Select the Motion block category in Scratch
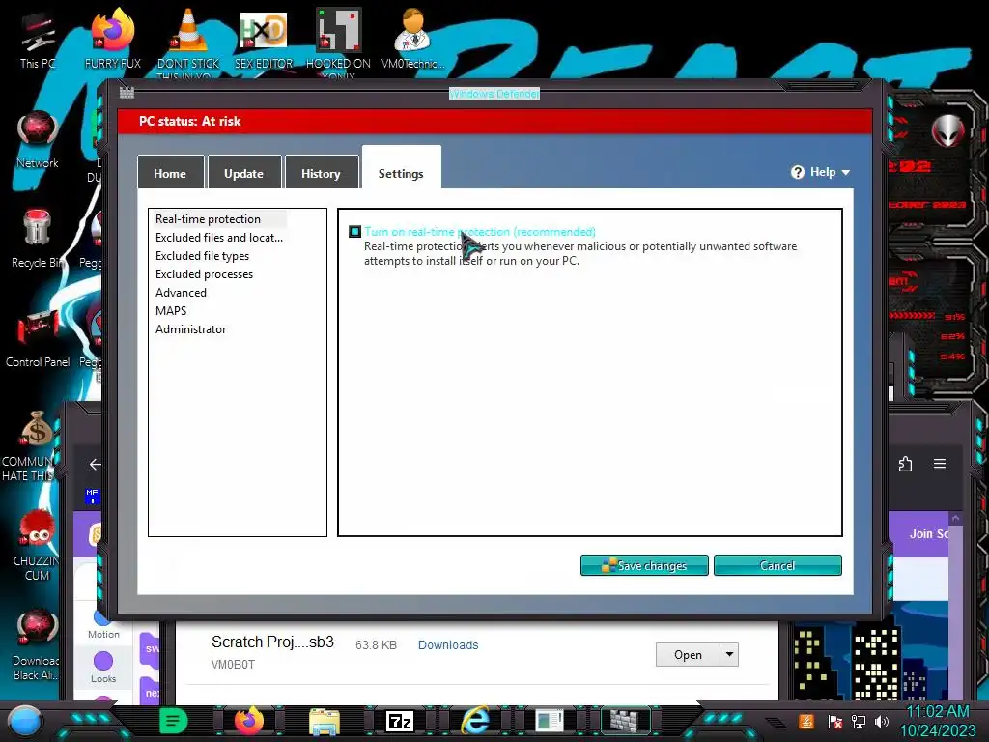This screenshot has width=989, height=742. point(103,625)
